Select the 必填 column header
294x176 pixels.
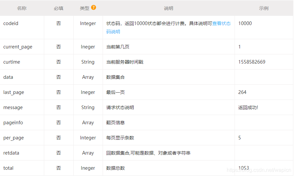click(x=58, y=8)
